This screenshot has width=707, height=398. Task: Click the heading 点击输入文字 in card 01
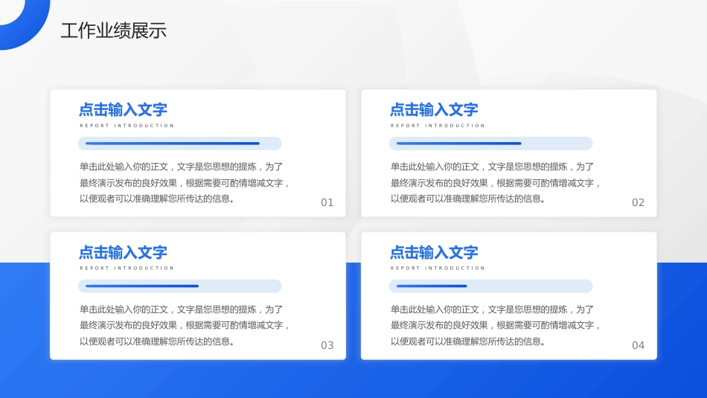point(123,109)
